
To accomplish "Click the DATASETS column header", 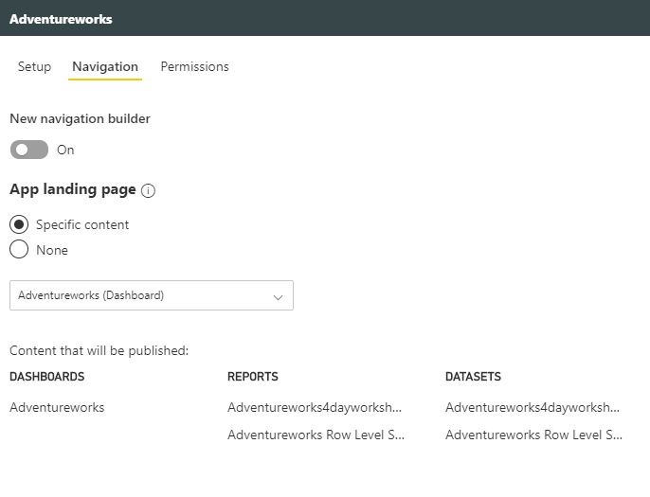I will click(x=473, y=377).
